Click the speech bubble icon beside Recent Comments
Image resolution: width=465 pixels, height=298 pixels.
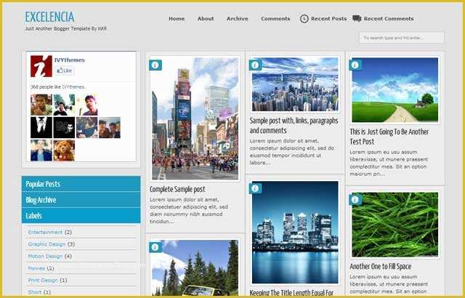[x=357, y=18]
